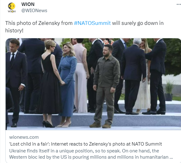
Task: Open the NATO Summit photo thumbnail
Action: tap(93, 84)
